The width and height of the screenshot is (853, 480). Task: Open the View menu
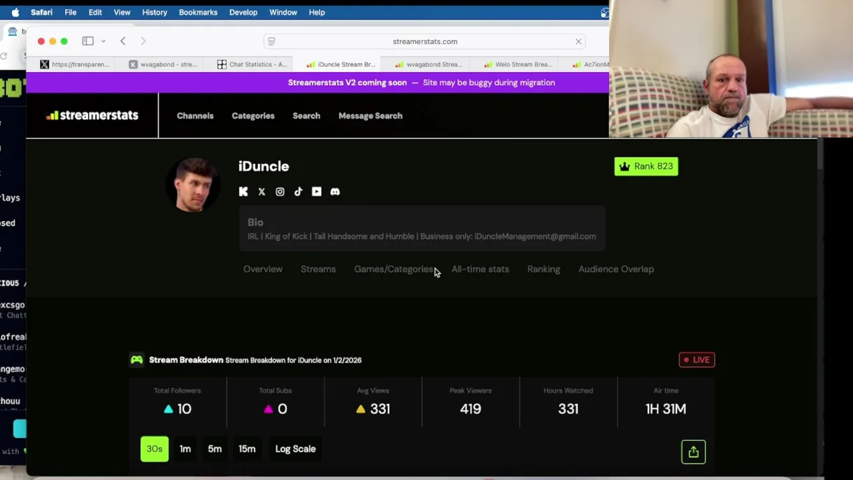click(122, 12)
